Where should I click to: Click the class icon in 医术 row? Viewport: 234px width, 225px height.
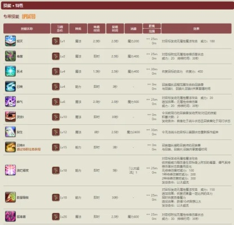pyautogui.click(x=56, y=71)
